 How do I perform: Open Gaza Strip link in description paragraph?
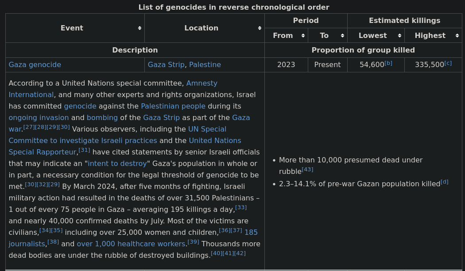coord(161,118)
